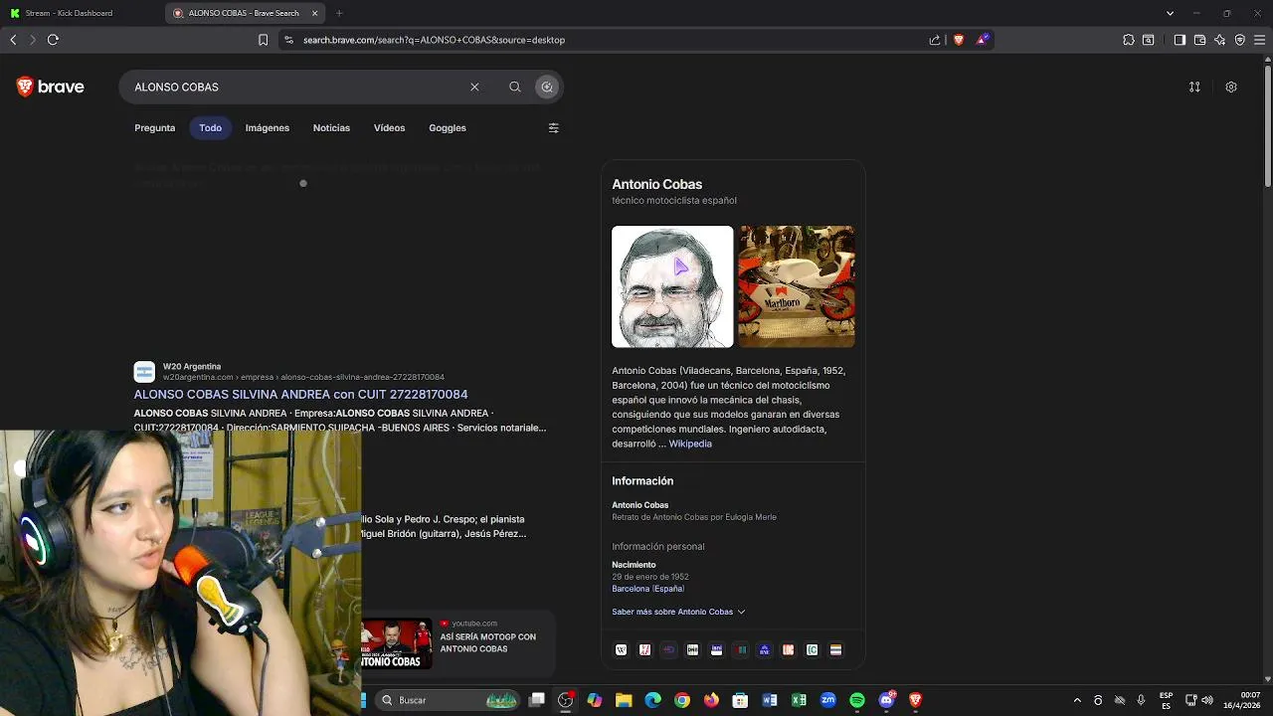Clear the search query with X
The width and height of the screenshot is (1273, 716).
point(474,88)
